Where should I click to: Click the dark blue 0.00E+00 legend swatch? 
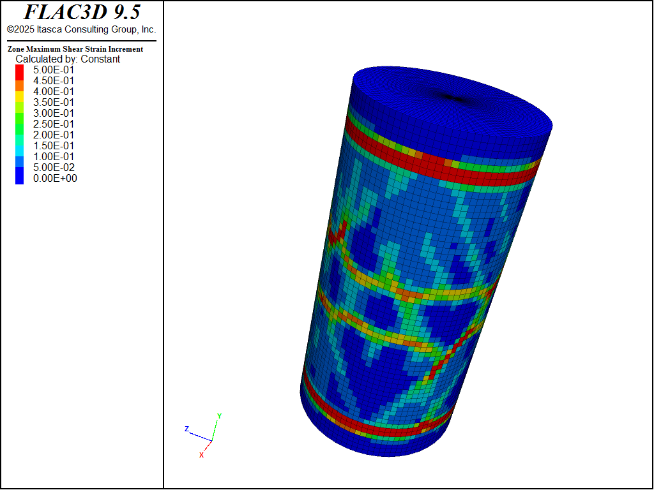click(x=20, y=176)
